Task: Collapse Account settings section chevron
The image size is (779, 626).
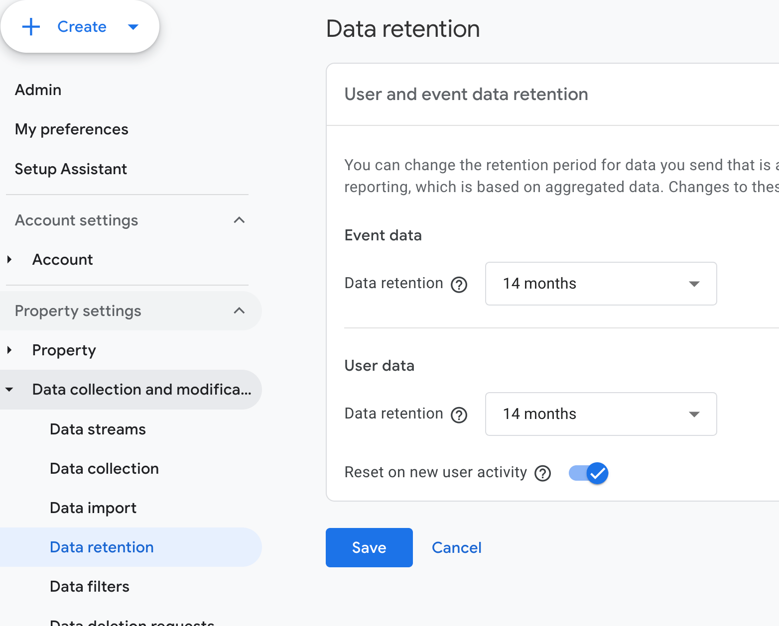Action: (239, 220)
